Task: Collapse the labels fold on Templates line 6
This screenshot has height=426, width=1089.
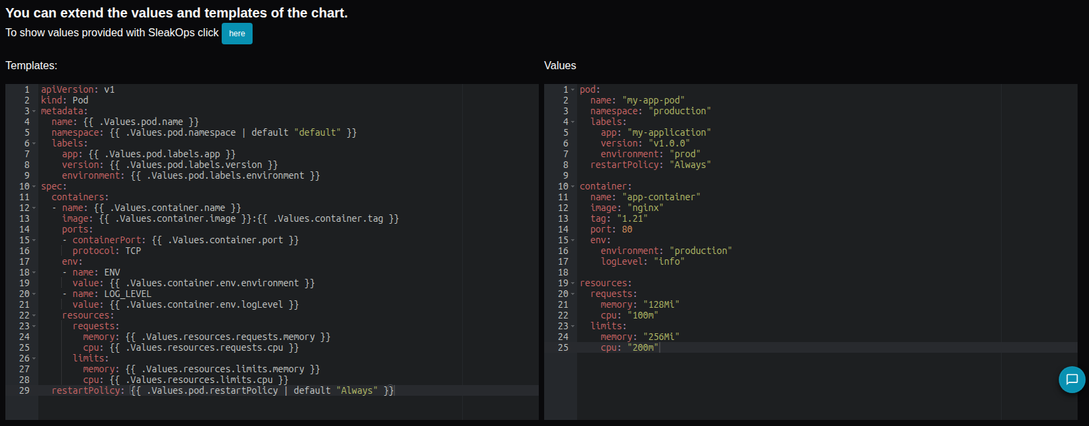Action: (x=34, y=143)
